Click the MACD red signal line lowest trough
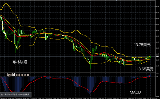This screenshot has height=99, width=160. [92, 92]
